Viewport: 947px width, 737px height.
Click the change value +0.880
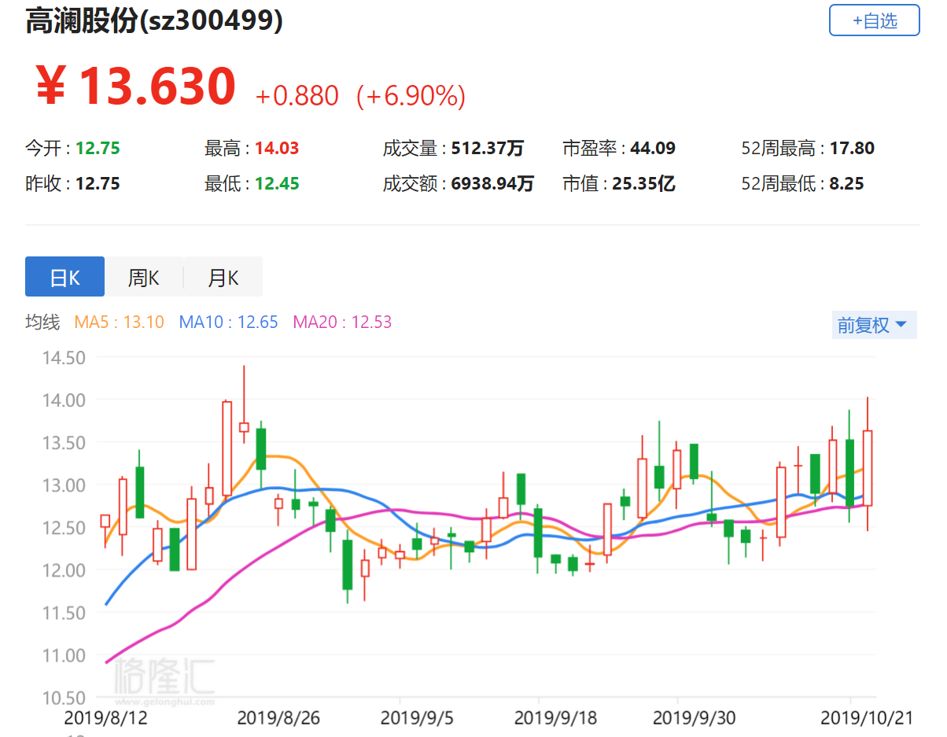point(297,96)
